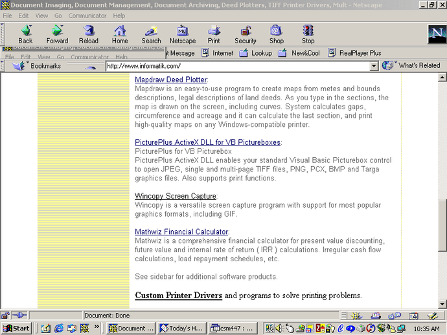Click the status bar security padlock icon

coord(5,316)
